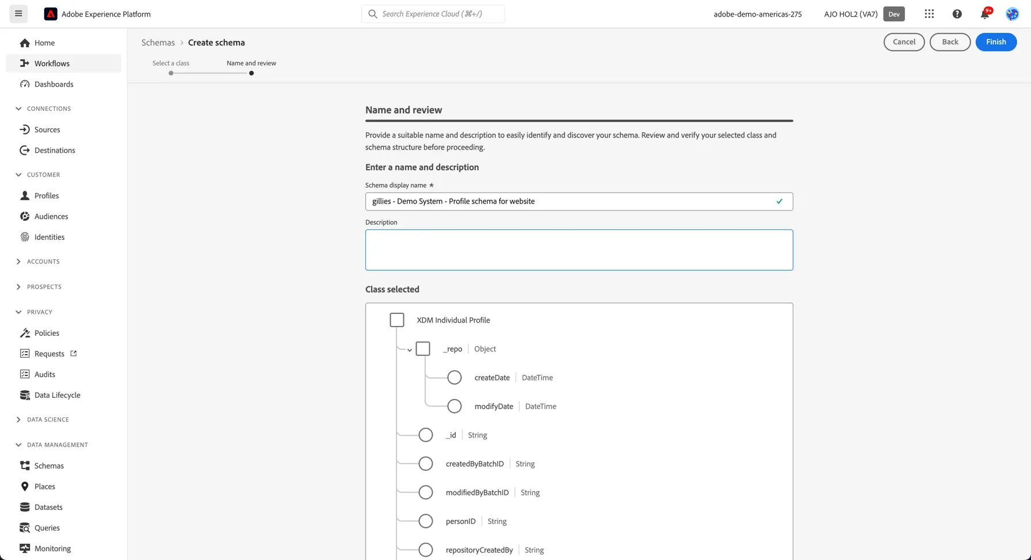Click the Finish button
This screenshot has width=1031, height=560.
pyautogui.click(x=996, y=42)
